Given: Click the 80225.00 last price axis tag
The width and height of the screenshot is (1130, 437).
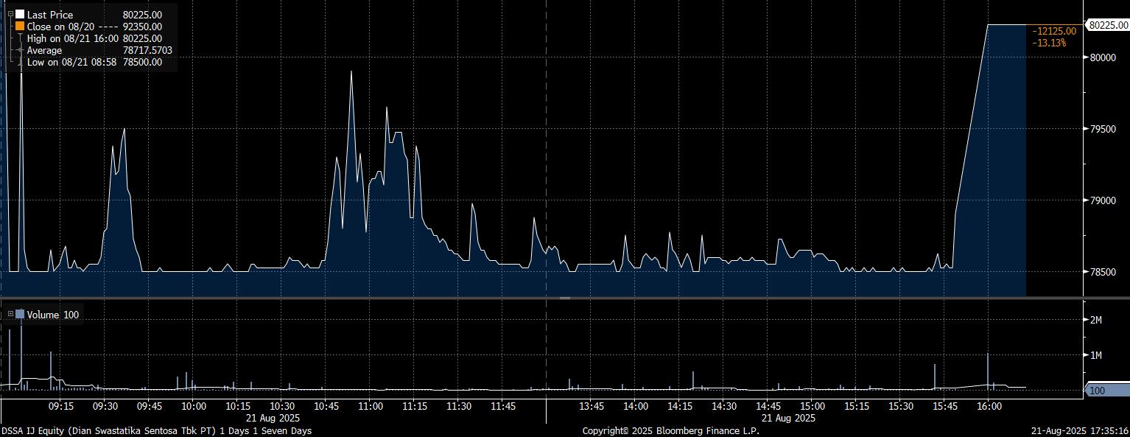Looking at the screenshot, I should click(1109, 25).
